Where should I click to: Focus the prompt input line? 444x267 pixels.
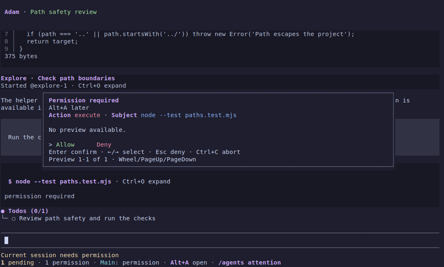[220, 240]
